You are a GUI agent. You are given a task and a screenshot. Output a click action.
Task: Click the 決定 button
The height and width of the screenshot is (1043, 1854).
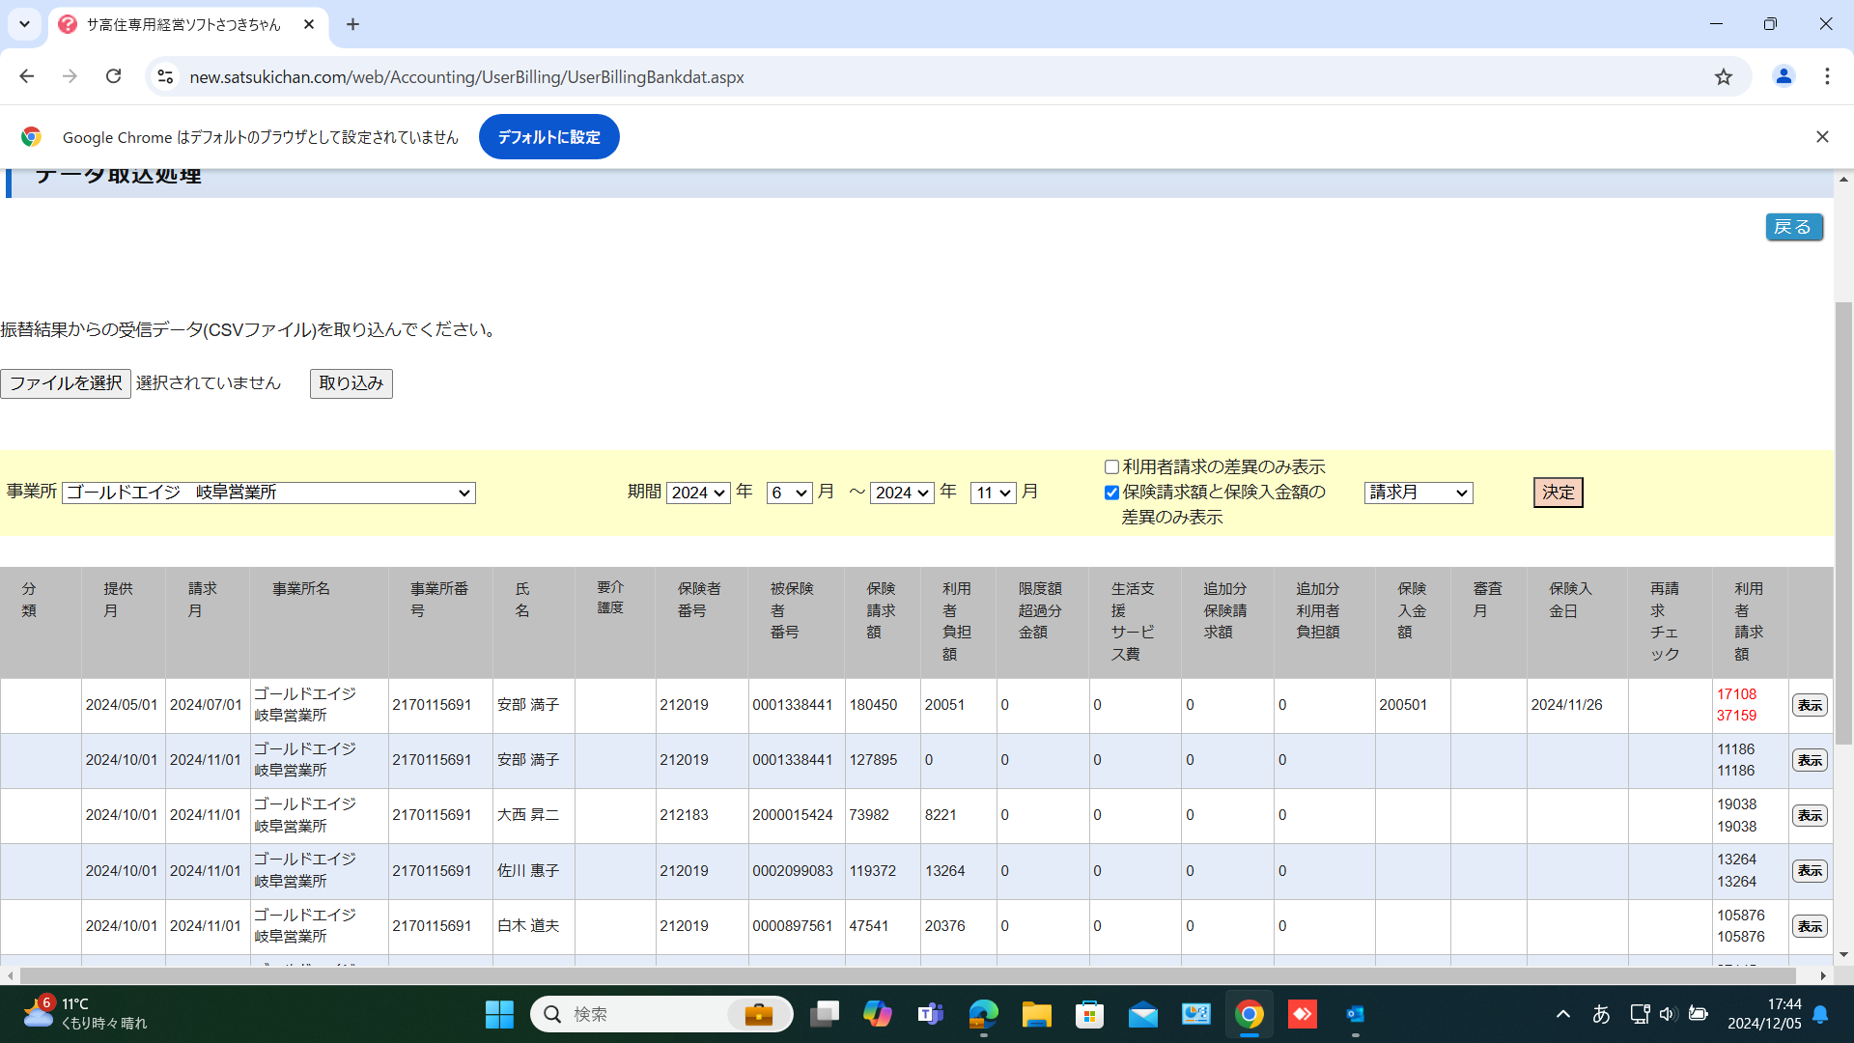tap(1558, 493)
